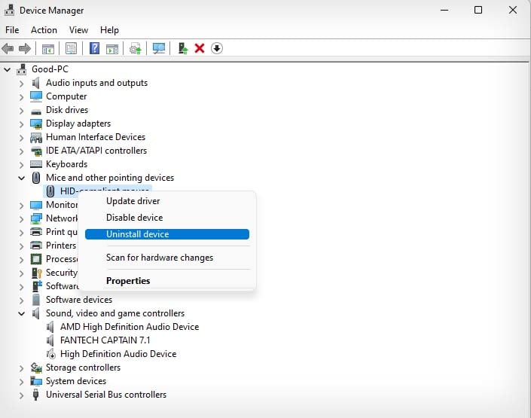The height and width of the screenshot is (418, 531).
Task: Click the Device Manager title bar icon
Action: [x=10, y=10]
